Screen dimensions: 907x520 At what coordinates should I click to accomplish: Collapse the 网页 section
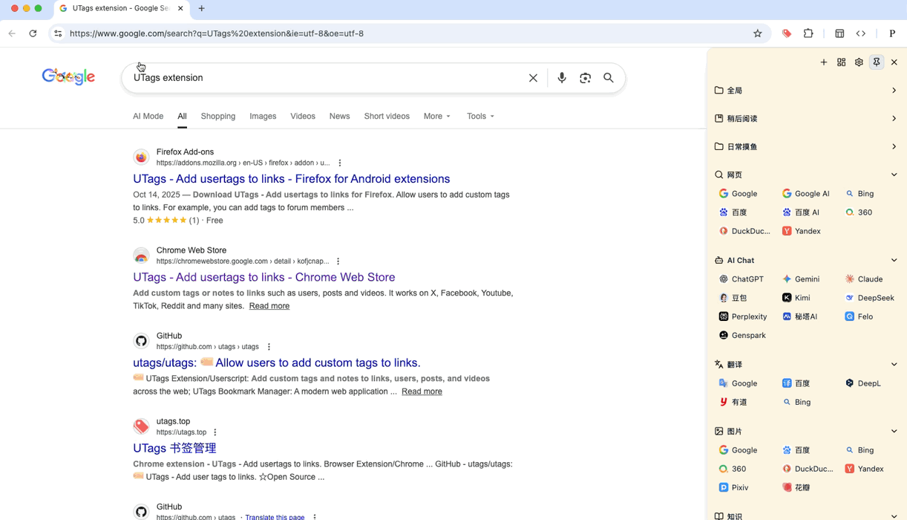pyautogui.click(x=894, y=175)
